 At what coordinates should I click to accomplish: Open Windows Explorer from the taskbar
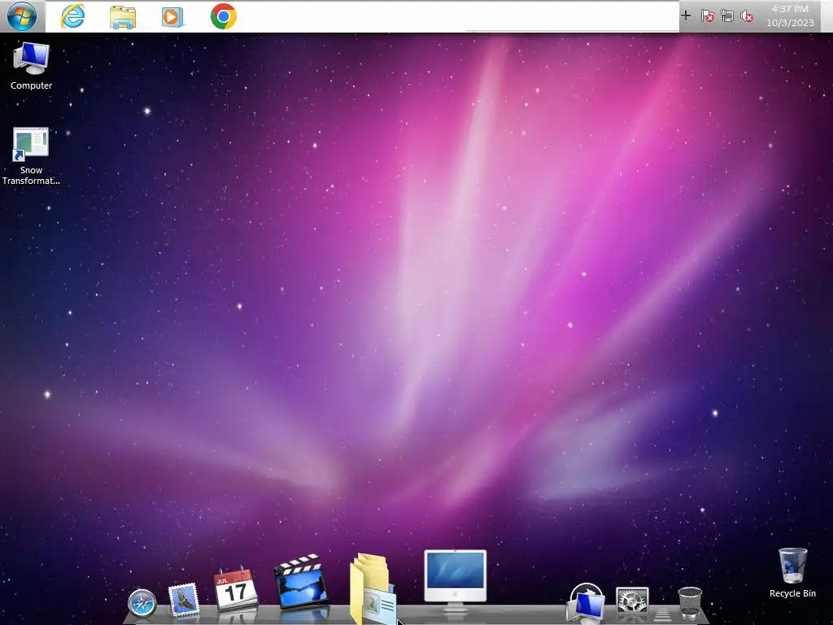[123, 17]
